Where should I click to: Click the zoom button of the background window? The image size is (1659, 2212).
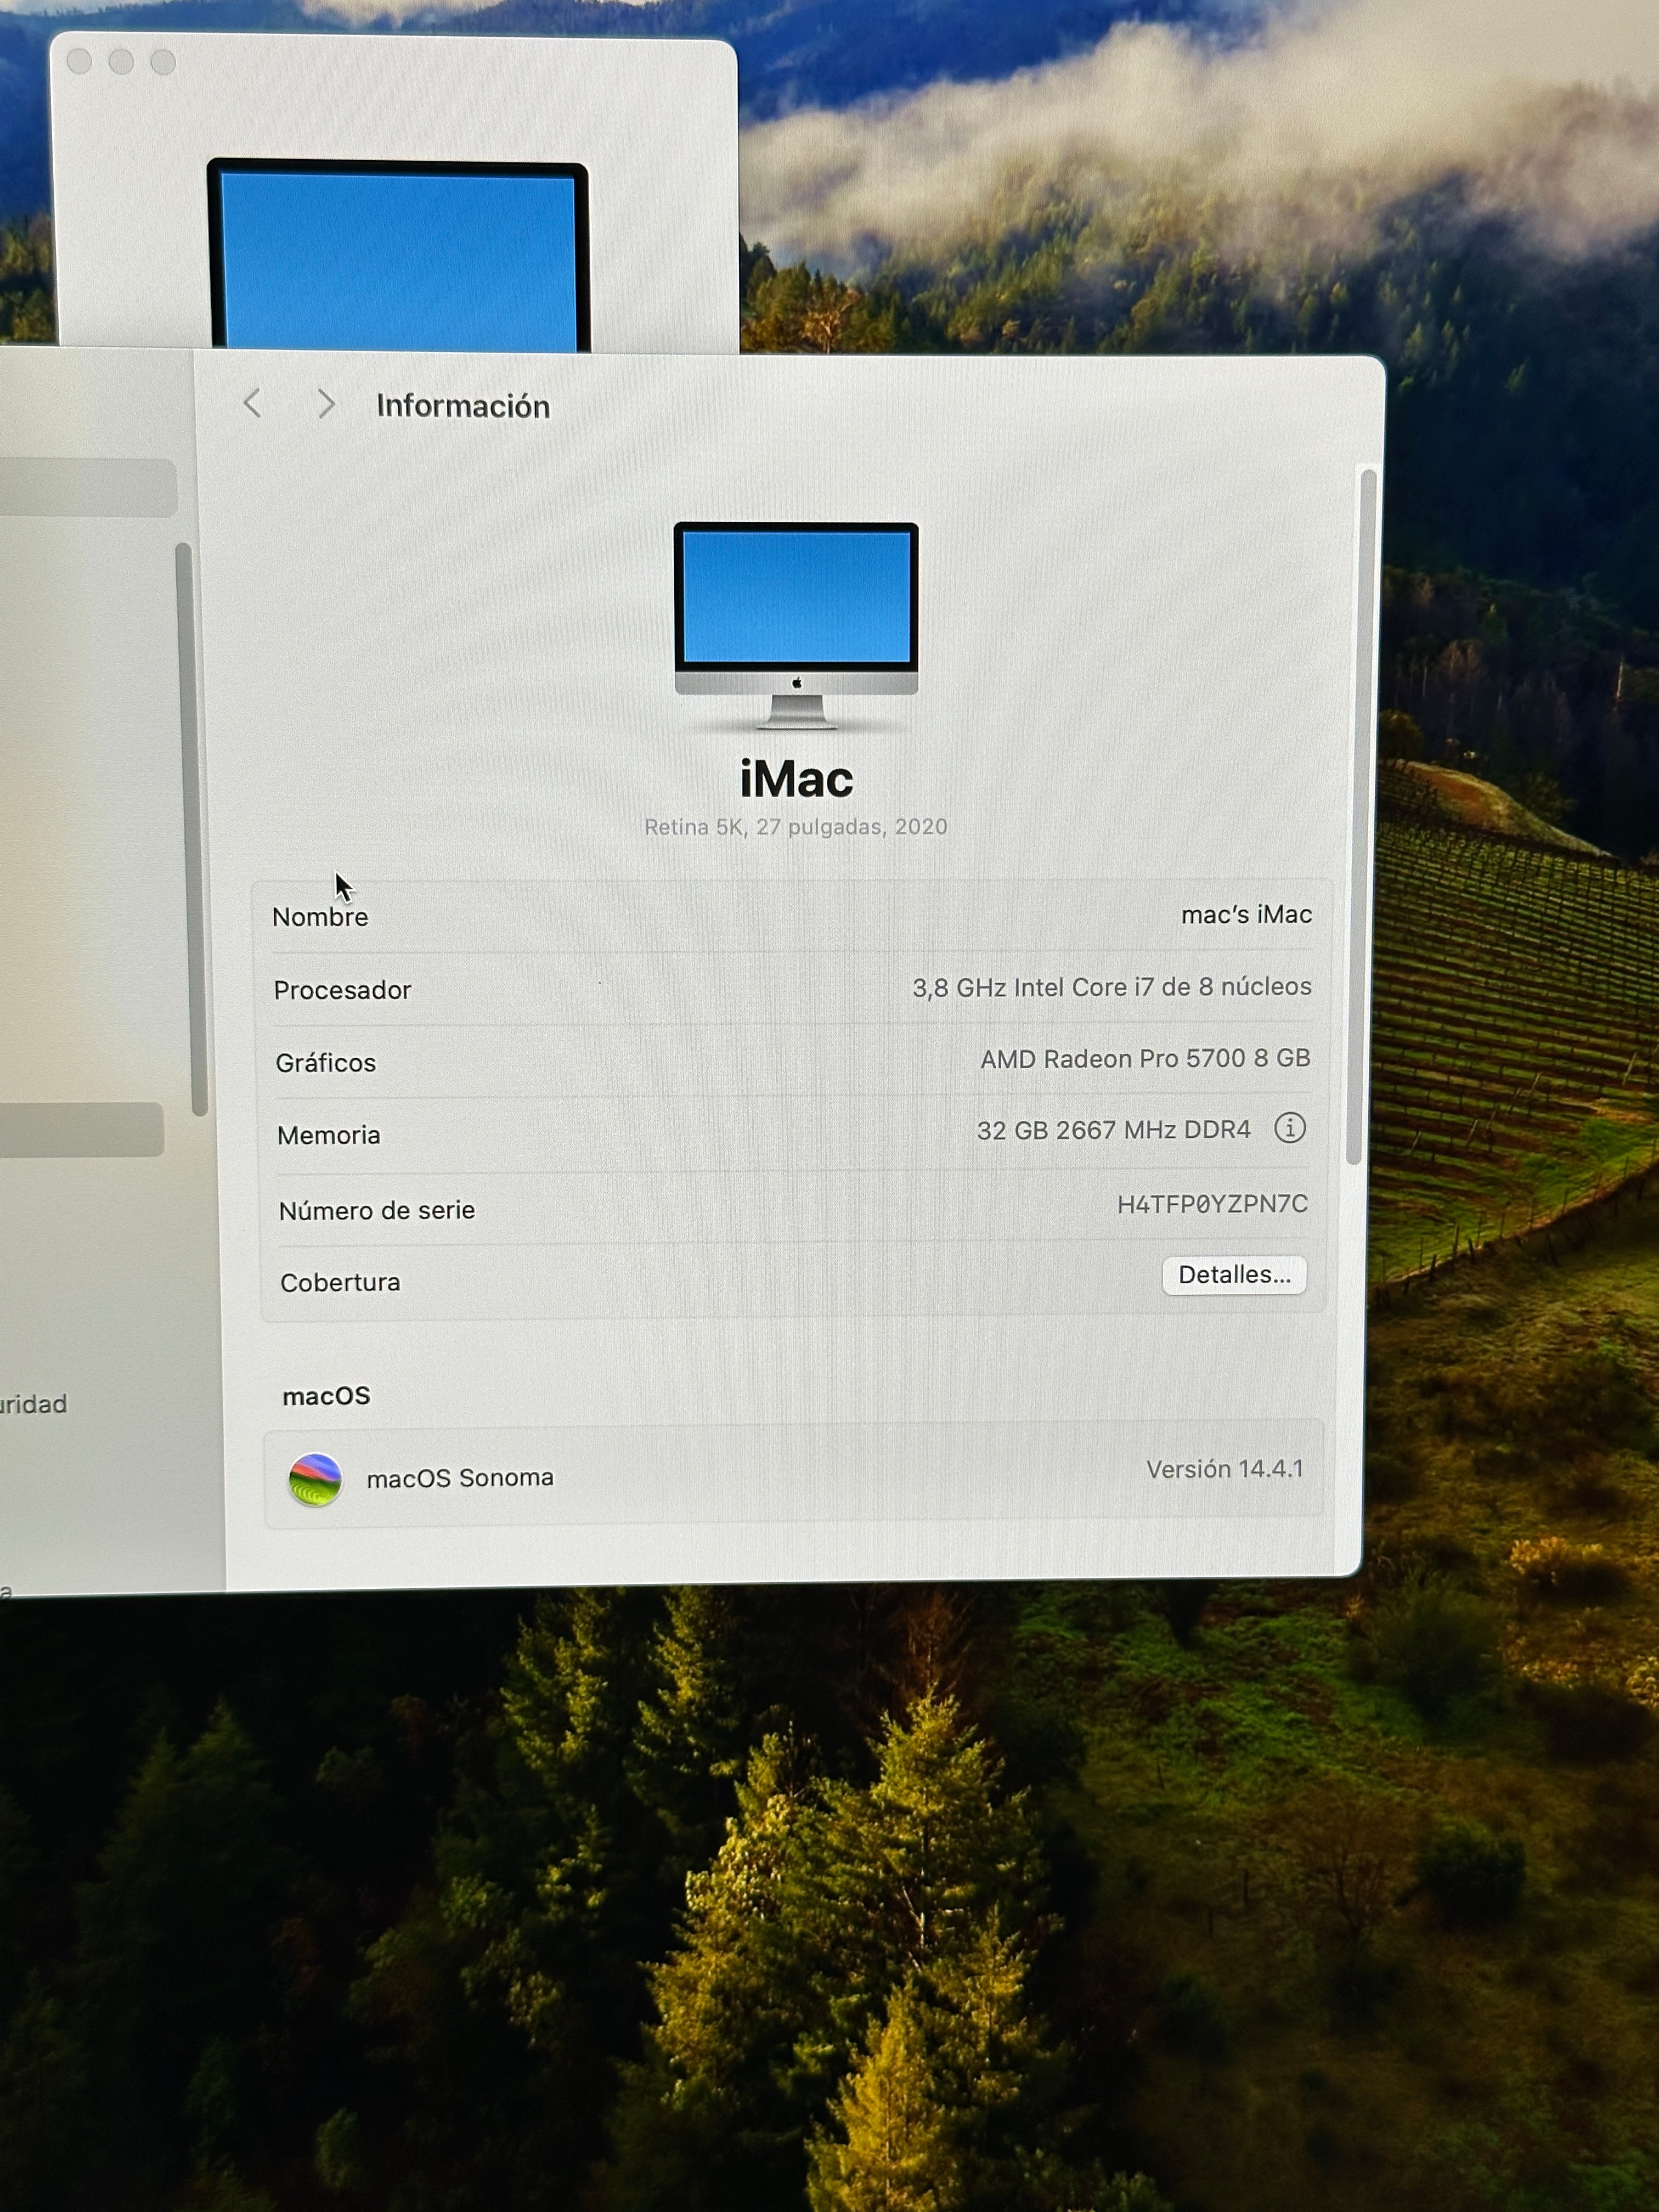click(x=163, y=62)
